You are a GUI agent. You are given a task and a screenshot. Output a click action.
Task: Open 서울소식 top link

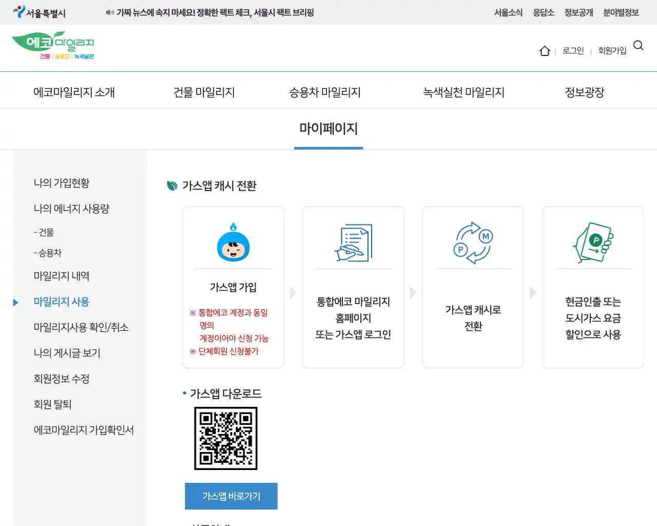coord(508,12)
